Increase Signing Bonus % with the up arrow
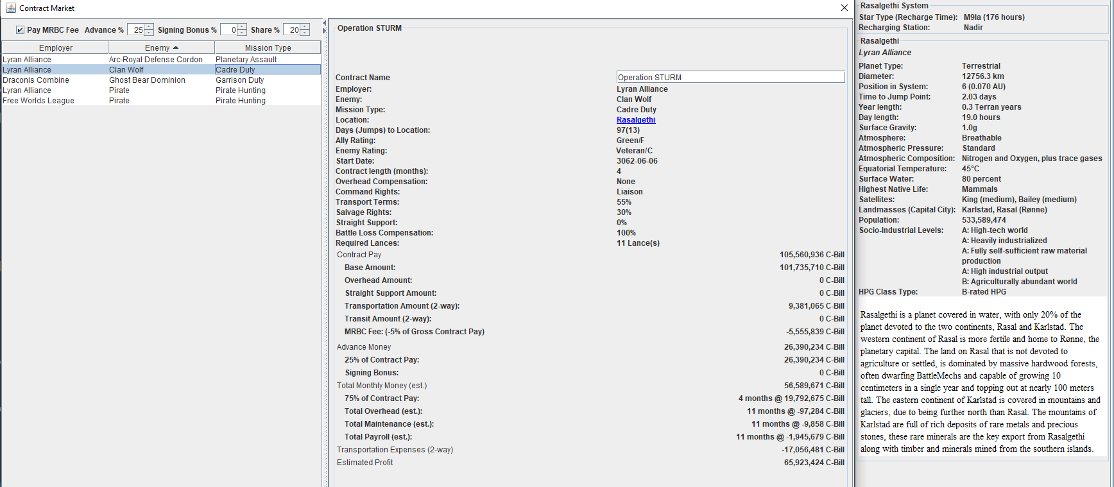This screenshot has width=1114, height=487. pos(242,26)
